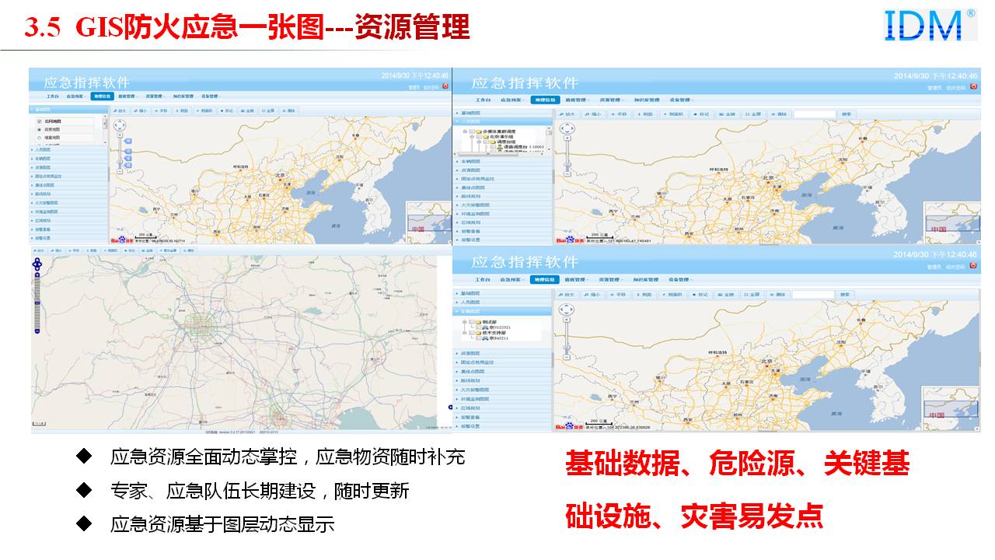Click the pan compass control on top-left map
The image size is (995, 560).
[120, 124]
